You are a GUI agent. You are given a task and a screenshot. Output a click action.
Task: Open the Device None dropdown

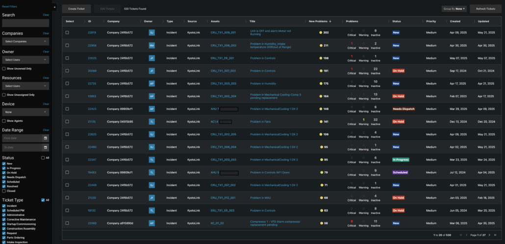pyautogui.click(x=25, y=112)
